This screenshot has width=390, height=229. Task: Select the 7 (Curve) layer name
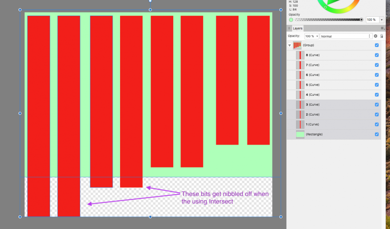(x=313, y=65)
